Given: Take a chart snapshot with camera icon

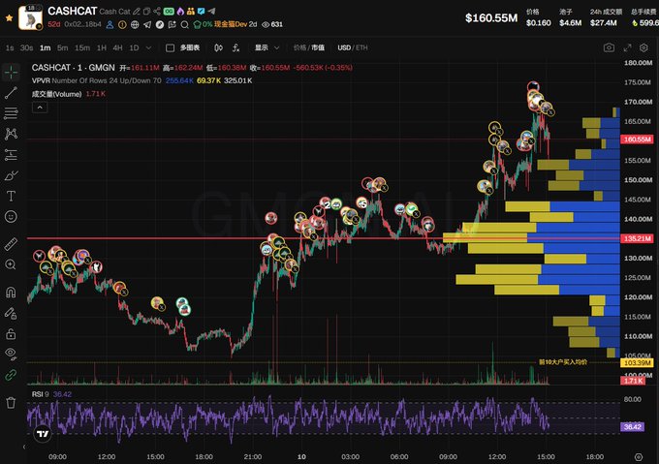Looking at the screenshot, I should pos(609,47).
